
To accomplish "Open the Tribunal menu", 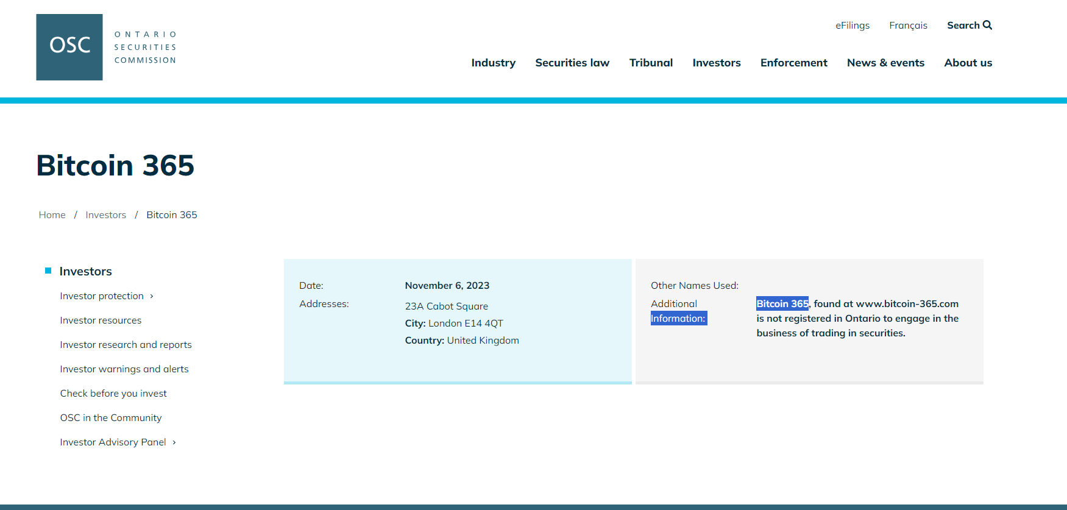I will point(650,63).
